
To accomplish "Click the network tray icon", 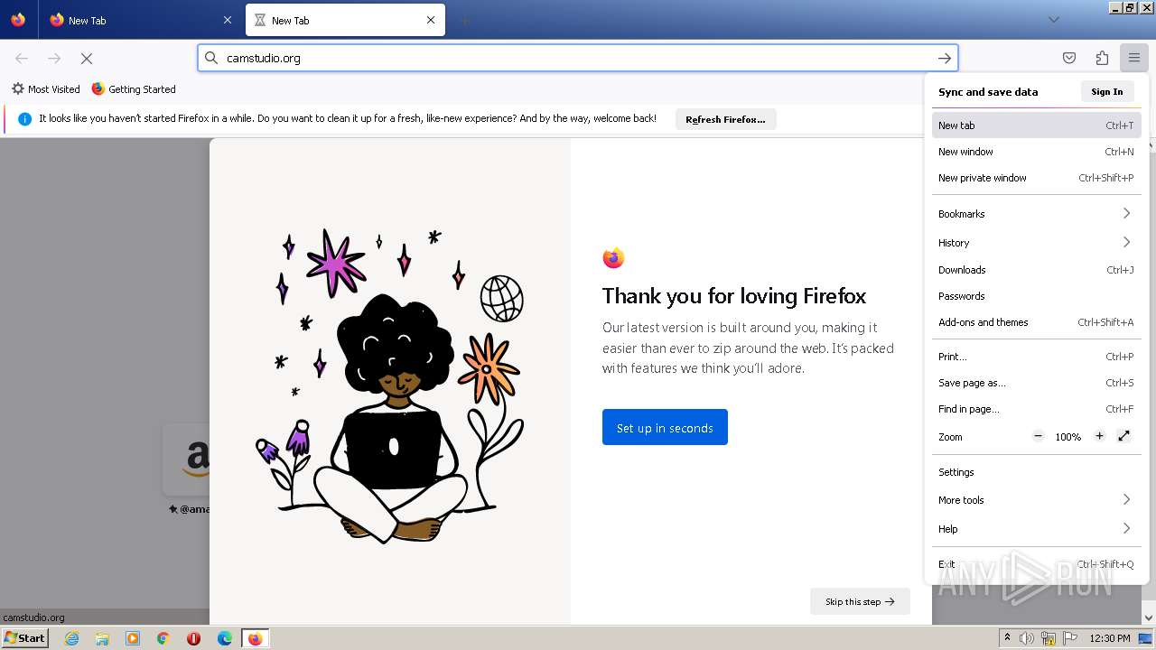I will (x=1049, y=638).
